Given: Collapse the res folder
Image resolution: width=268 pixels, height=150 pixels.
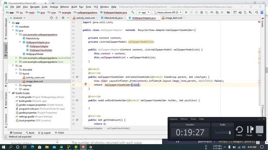Looking at the screenshot, I should [x=13, y=66].
